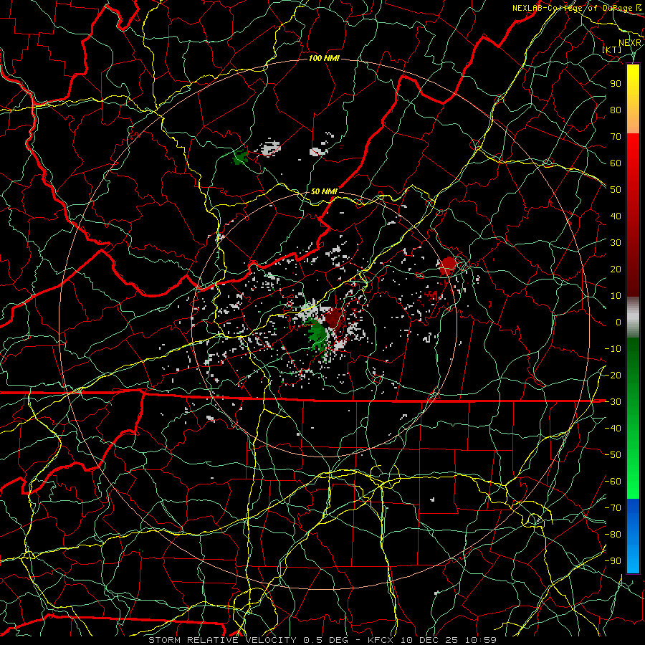Select the -60 knot scale label
The width and height of the screenshot is (645, 645).
click(613, 482)
